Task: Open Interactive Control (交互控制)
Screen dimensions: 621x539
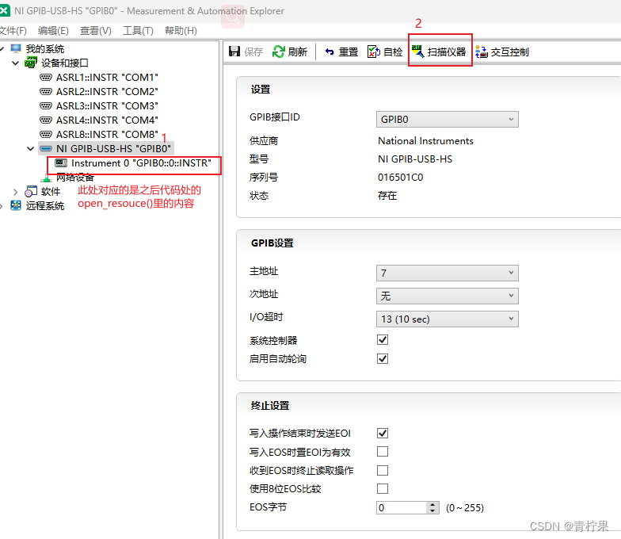Action: pos(502,52)
